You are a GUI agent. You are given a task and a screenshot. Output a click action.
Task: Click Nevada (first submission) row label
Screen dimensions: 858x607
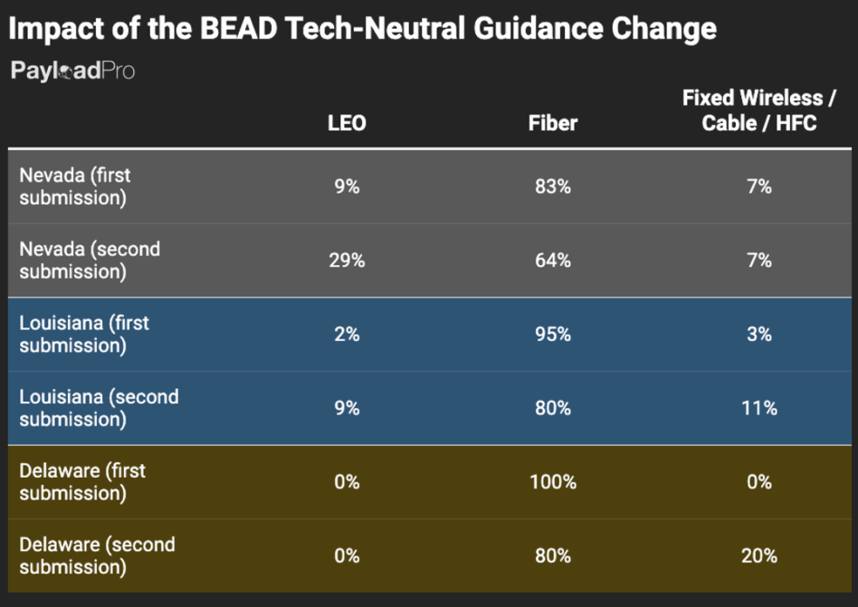76,186
